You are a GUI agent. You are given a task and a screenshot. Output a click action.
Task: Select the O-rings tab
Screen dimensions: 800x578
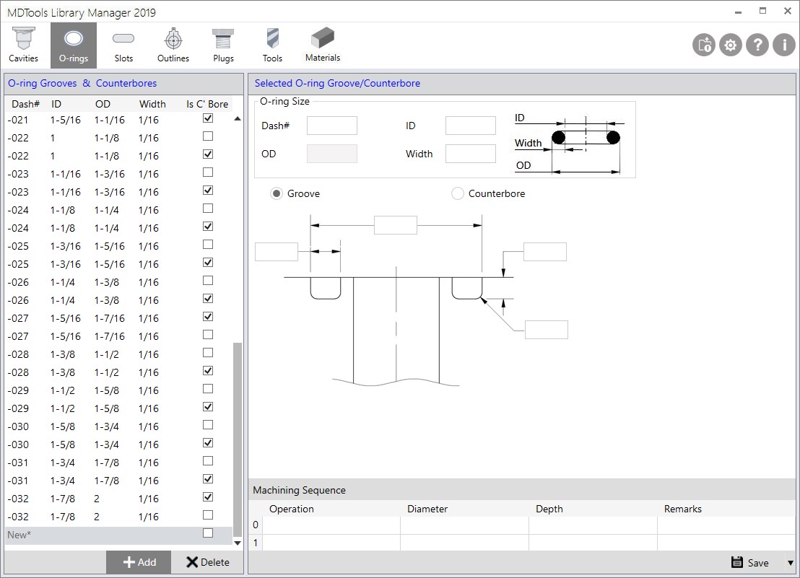coord(74,45)
